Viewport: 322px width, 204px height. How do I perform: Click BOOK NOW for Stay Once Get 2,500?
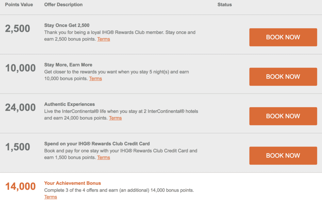pos(283,37)
